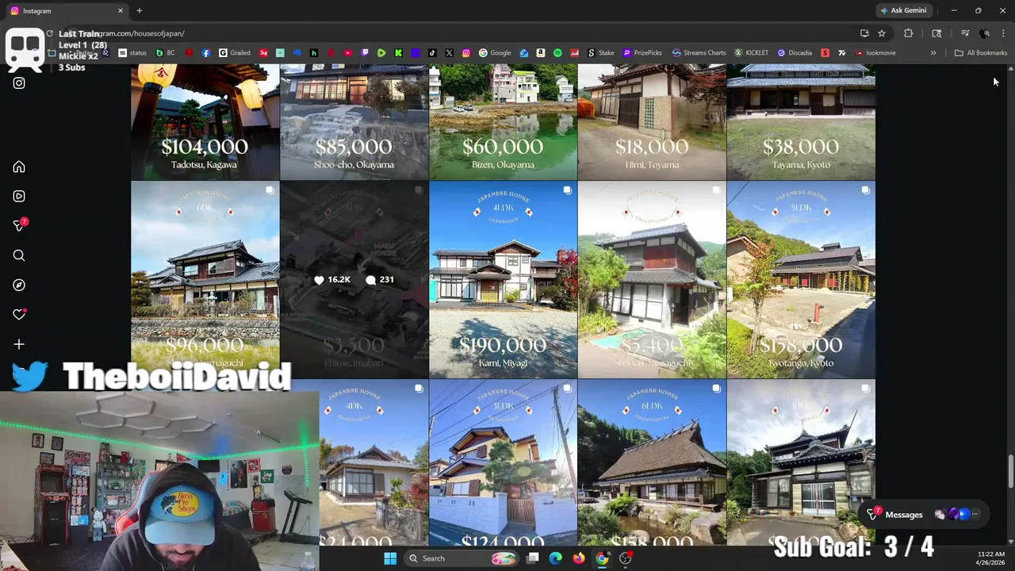
Task: Open the $190,000 Kami, Miyagi post
Action: click(503, 280)
